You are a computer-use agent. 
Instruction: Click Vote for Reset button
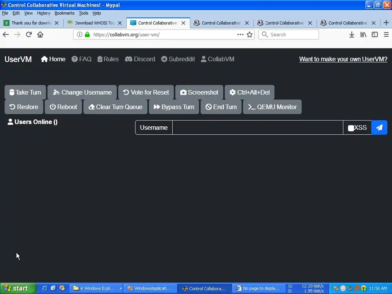tap(146, 92)
